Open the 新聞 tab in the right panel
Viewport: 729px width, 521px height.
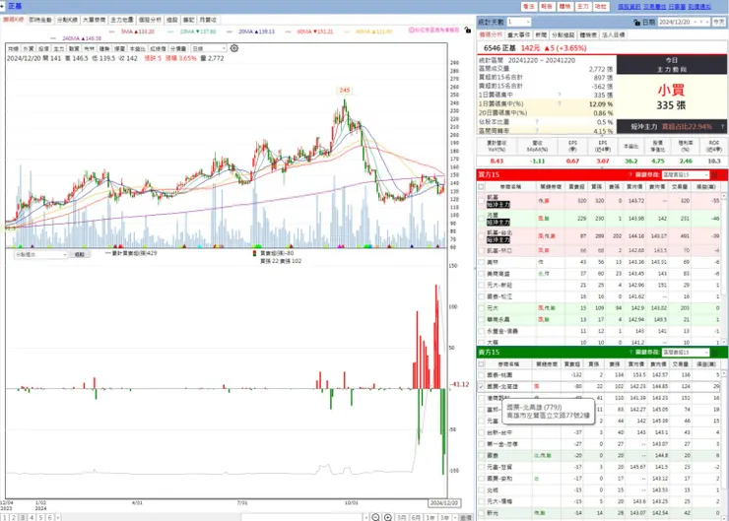541,34
